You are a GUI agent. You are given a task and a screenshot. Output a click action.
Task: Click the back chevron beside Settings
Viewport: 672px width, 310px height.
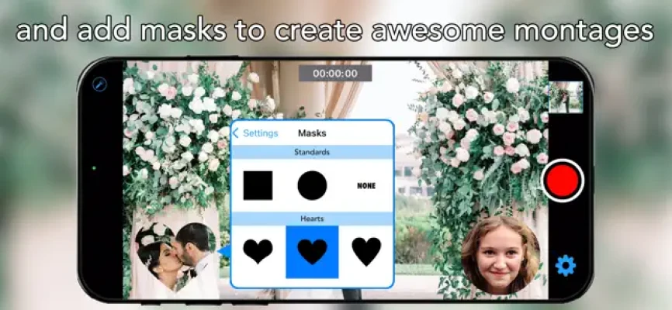237,133
